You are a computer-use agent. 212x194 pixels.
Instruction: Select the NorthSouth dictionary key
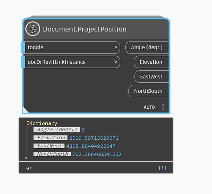52,154
